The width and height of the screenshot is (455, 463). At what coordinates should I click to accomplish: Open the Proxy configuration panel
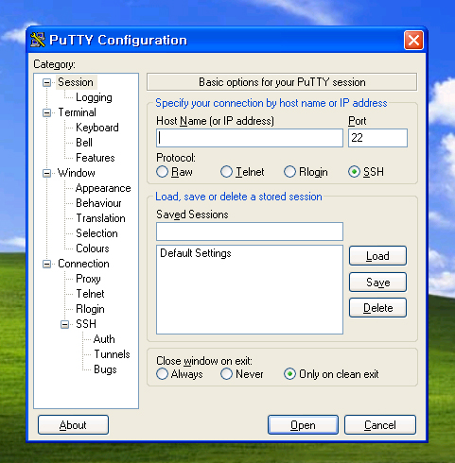[88, 279]
